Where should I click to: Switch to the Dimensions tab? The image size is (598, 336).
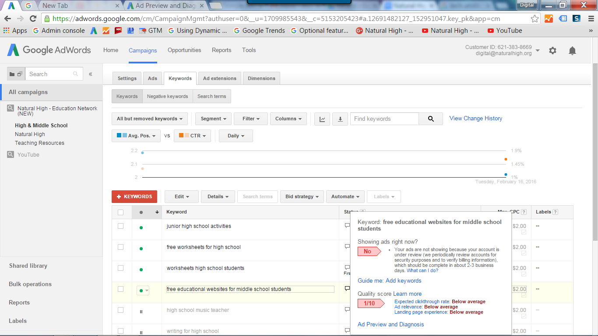tap(261, 78)
